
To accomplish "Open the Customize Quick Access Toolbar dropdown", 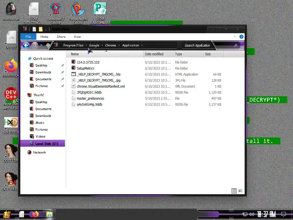I will pos(46,30).
